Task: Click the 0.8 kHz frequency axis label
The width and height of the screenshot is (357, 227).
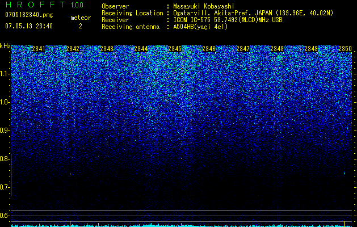Action: pos(5,159)
